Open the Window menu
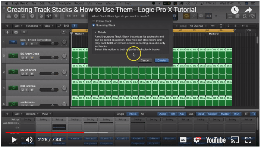The width and height of the screenshot is (261, 148). pos(111,3)
